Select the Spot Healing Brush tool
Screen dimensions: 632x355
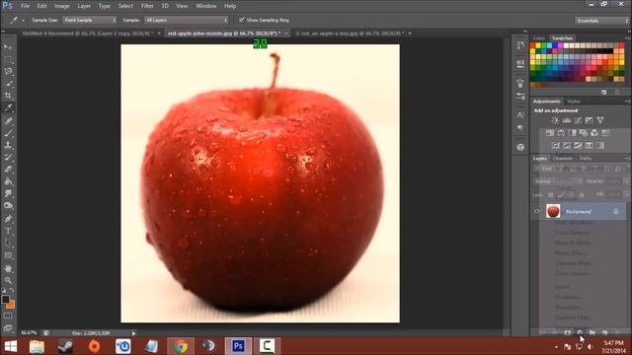8,120
